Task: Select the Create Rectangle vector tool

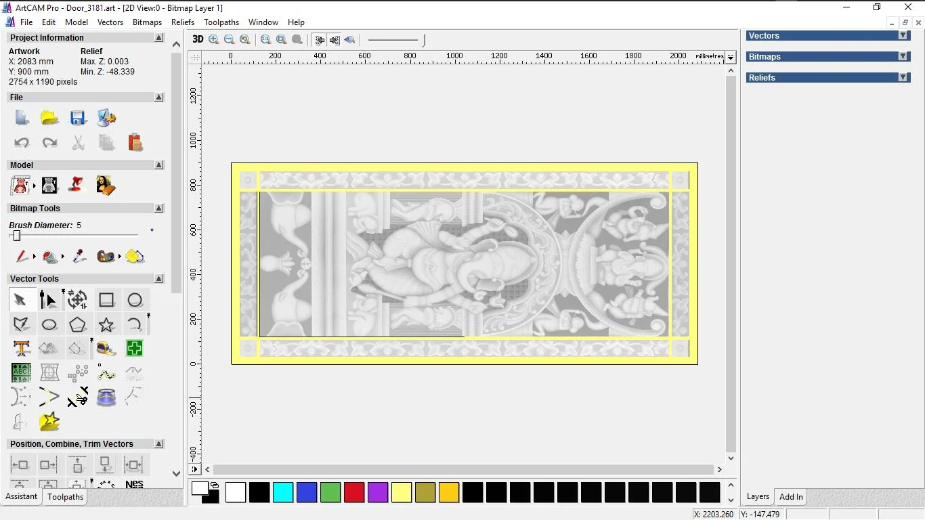Action: pyautogui.click(x=106, y=300)
